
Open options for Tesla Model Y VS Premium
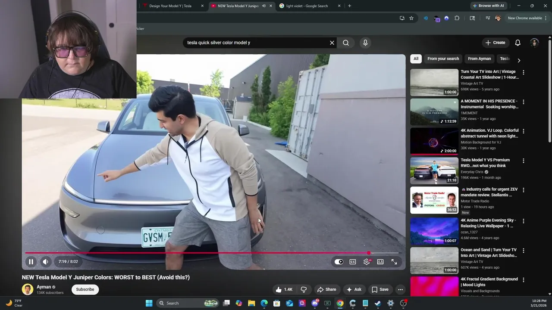coord(524,161)
